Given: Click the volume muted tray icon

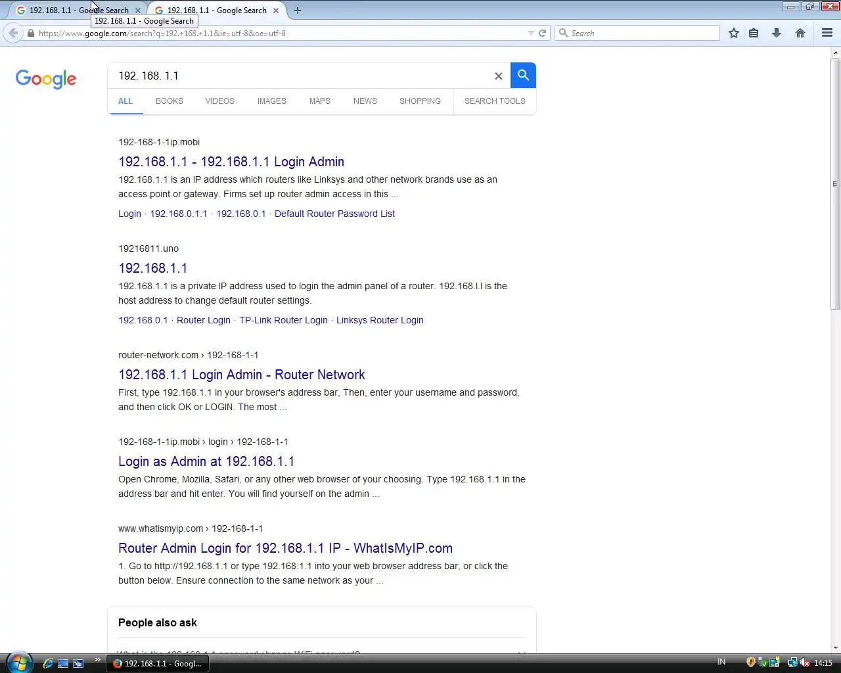Looking at the screenshot, I should (805, 662).
